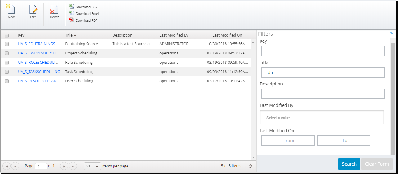Screen dimensions: 398x174
Task: Click the Delete icon in toolbar
Action: click(x=54, y=10)
